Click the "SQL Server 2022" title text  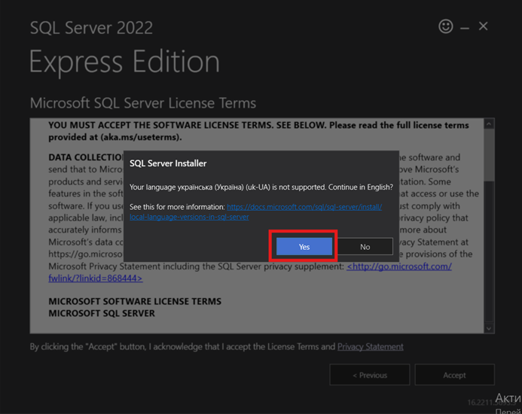click(91, 28)
